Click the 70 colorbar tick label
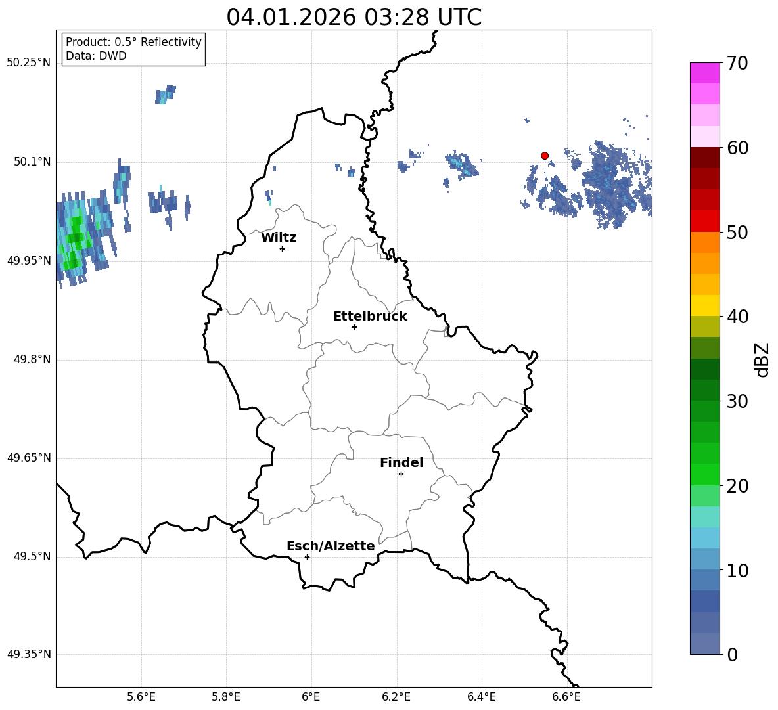 (x=737, y=63)
